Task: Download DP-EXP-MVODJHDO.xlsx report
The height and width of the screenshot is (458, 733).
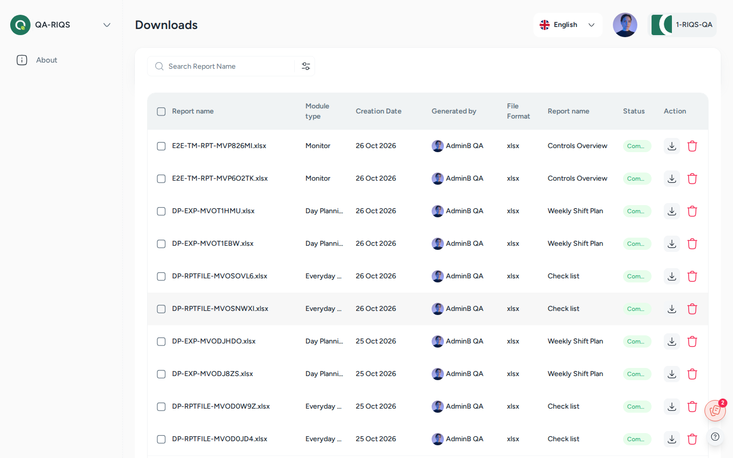Action: [x=672, y=341]
